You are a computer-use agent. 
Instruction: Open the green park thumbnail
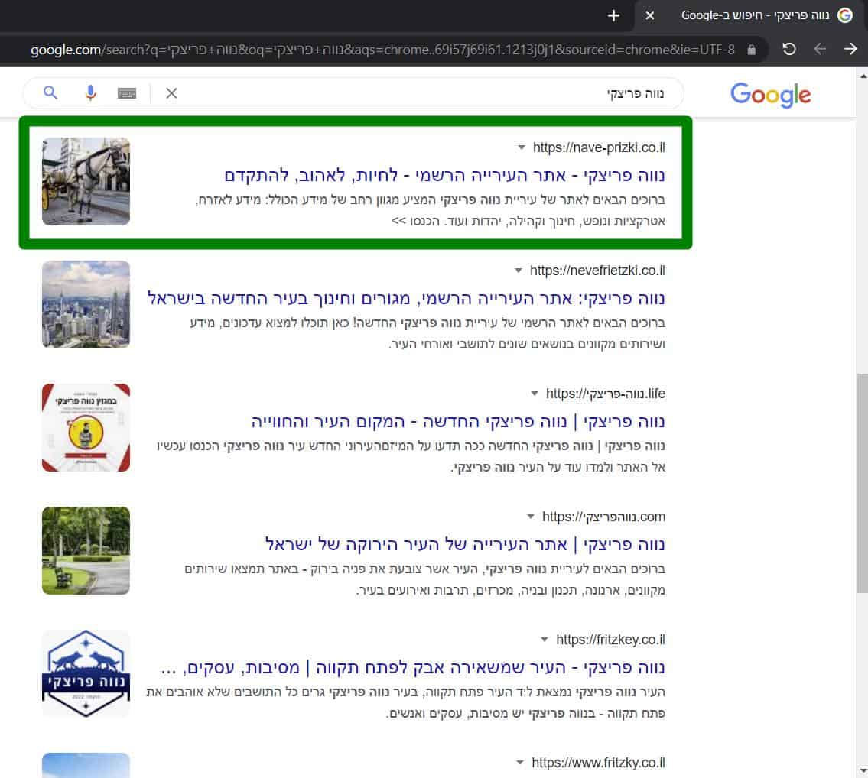[x=86, y=550]
